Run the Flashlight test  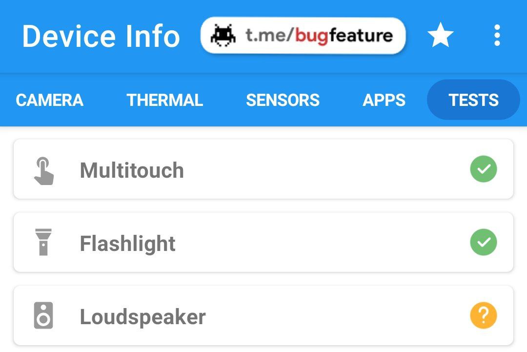(127, 244)
